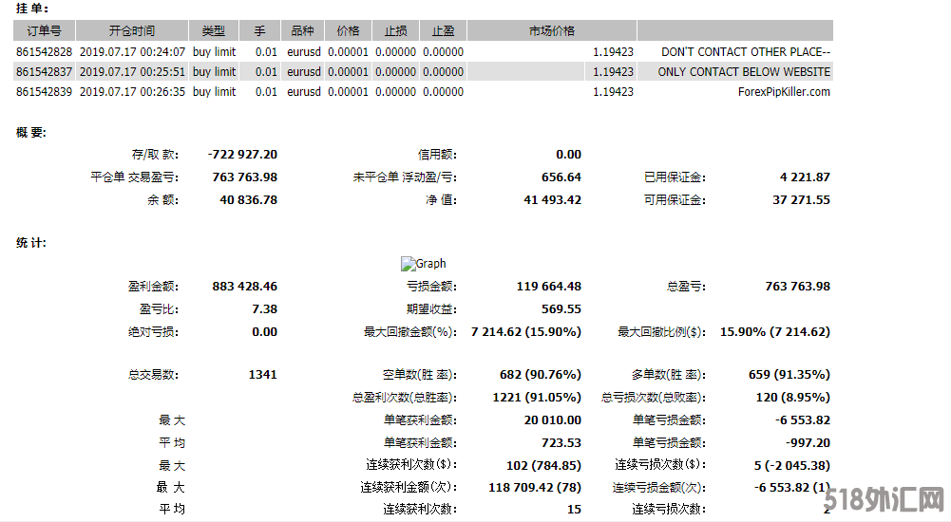This screenshot has height=522, width=951.
Task: Click open time 2019.07.17 00:25:51
Action: (x=132, y=72)
